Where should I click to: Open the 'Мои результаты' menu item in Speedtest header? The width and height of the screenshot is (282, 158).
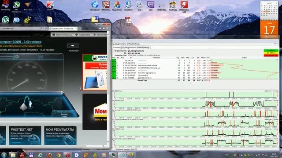(x=63, y=35)
